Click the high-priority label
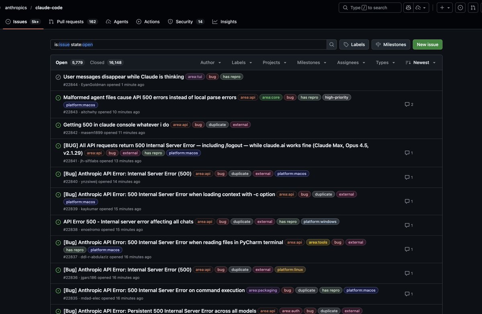This screenshot has height=314, width=482. (x=337, y=97)
